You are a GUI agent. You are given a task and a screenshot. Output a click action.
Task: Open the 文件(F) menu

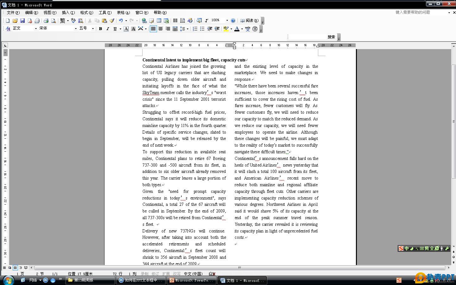(13, 13)
